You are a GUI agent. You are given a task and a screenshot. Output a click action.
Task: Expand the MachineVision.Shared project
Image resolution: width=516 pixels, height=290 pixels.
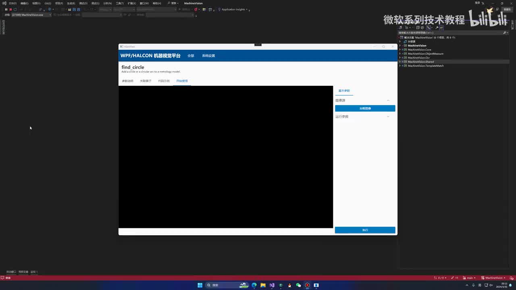click(x=400, y=62)
